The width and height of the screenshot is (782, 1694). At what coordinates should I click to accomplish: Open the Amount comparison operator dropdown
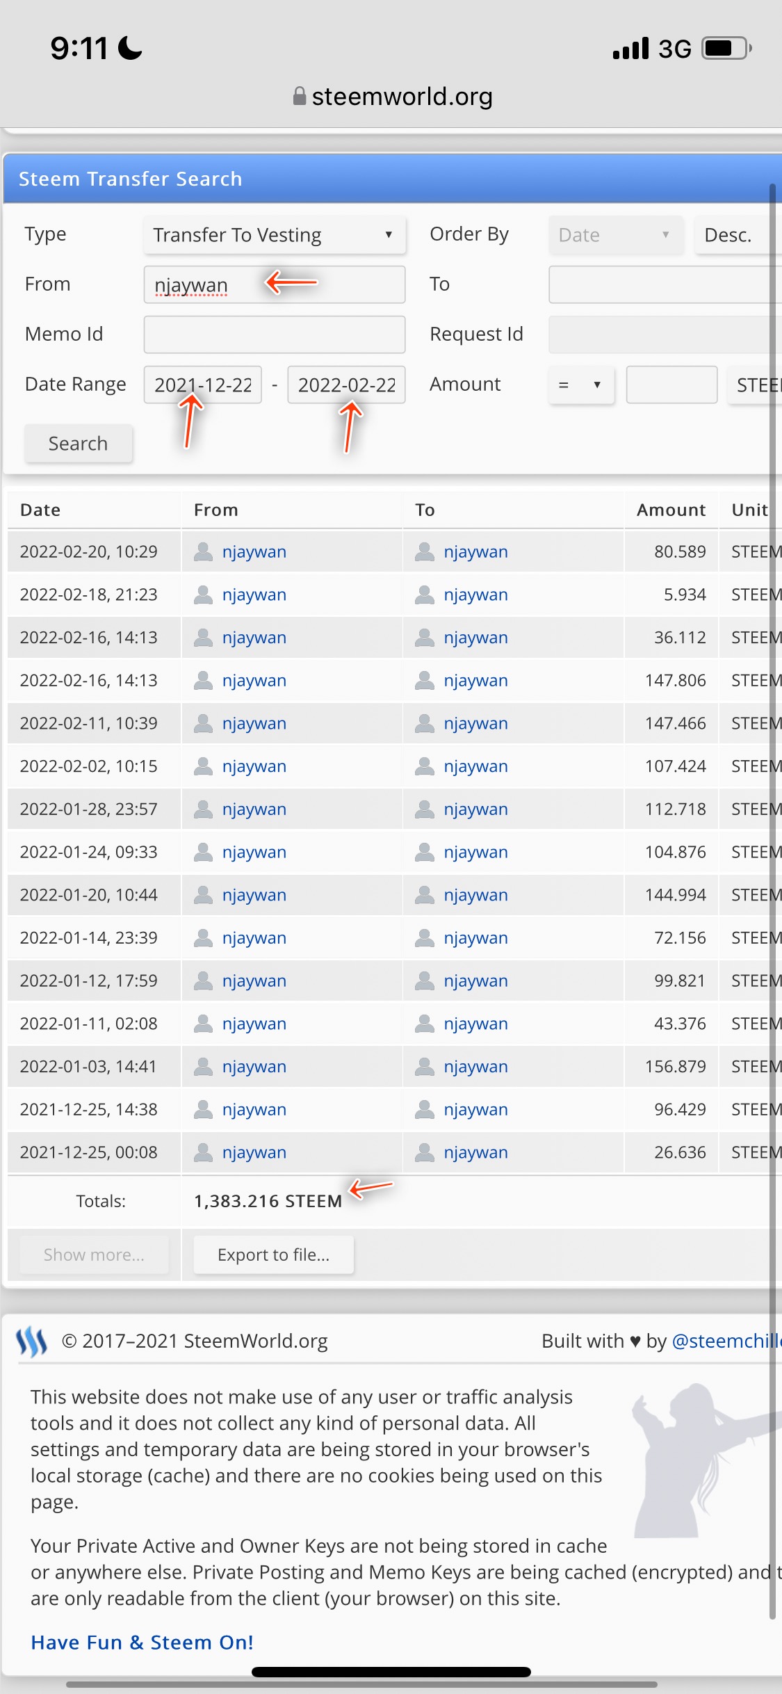(x=581, y=385)
